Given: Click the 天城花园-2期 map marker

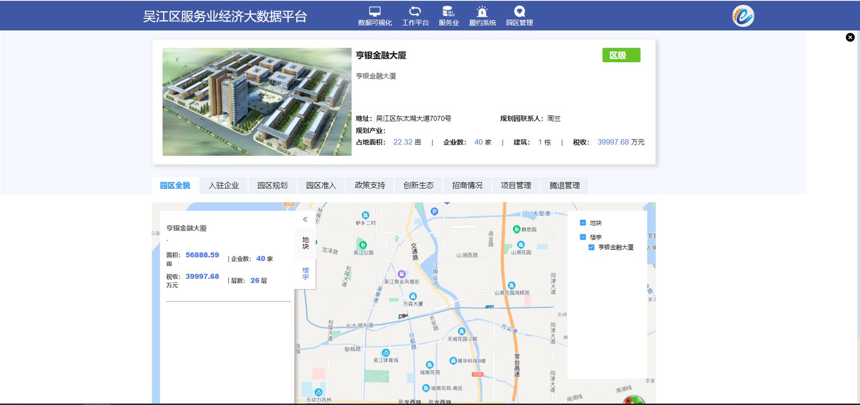Looking at the screenshot, I should click(462, 331).
